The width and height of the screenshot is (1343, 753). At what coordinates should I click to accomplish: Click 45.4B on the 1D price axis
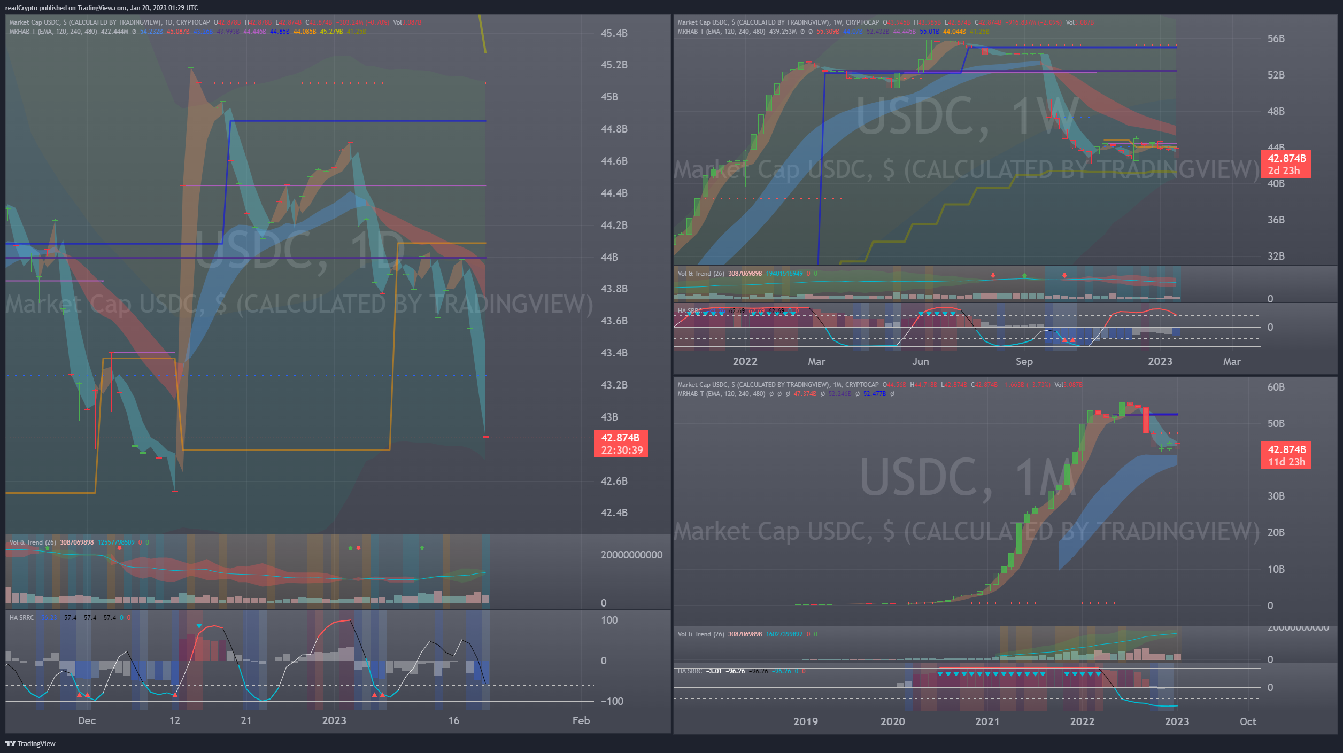[614, 33]
